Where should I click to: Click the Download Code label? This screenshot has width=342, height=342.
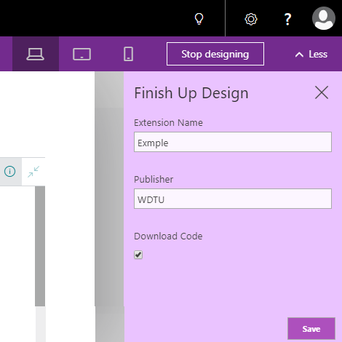(x=168, y=236)
